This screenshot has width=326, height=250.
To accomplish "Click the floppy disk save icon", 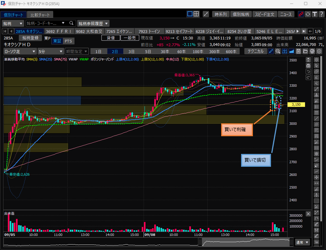I will click(298, 52).
